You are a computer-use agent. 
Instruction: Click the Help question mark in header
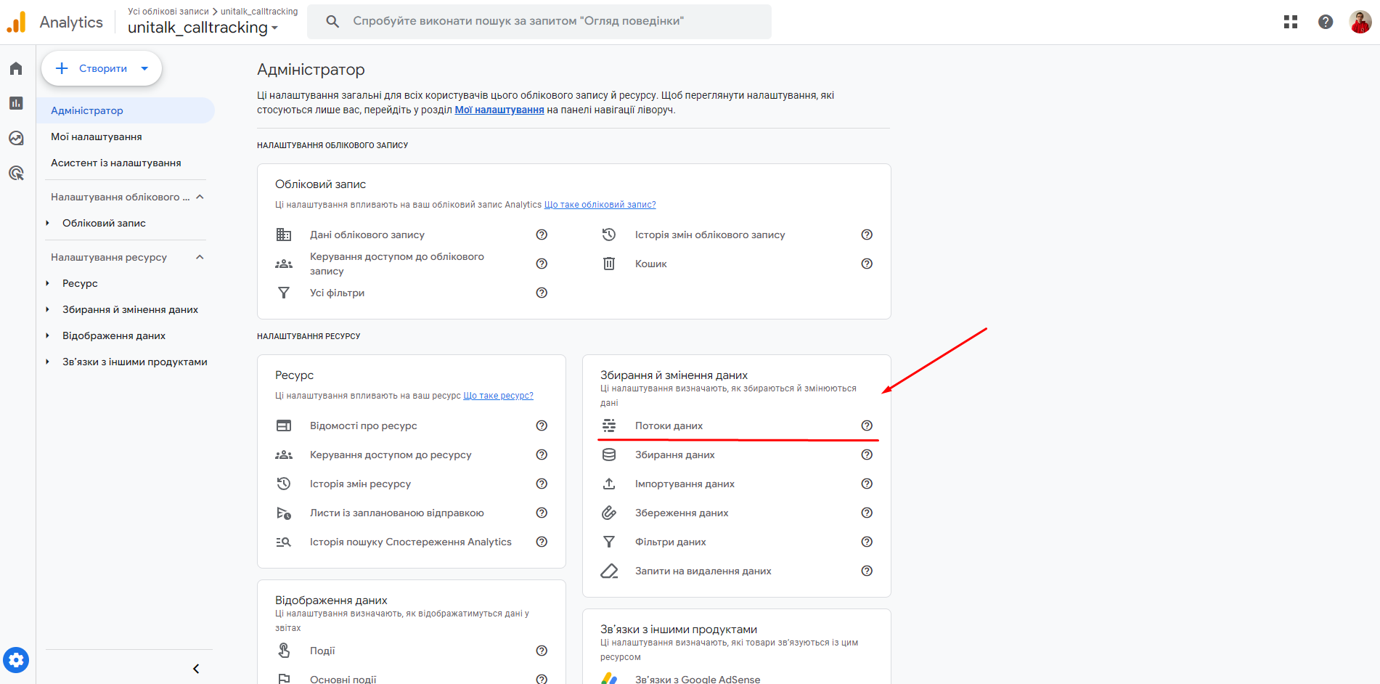1325,22
